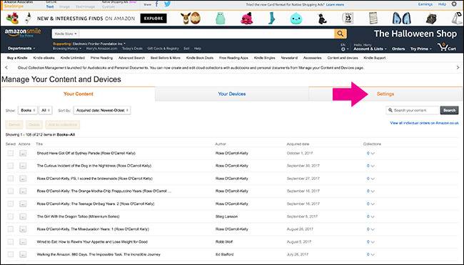Open the Settings tab
Image resolution: width=464 pixels, height=265 pixels.
[x=385, y=94]
